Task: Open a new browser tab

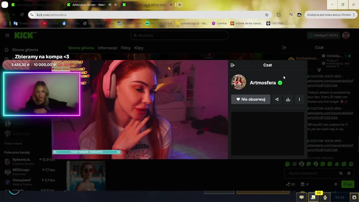Action: click(x=179, y=5)
